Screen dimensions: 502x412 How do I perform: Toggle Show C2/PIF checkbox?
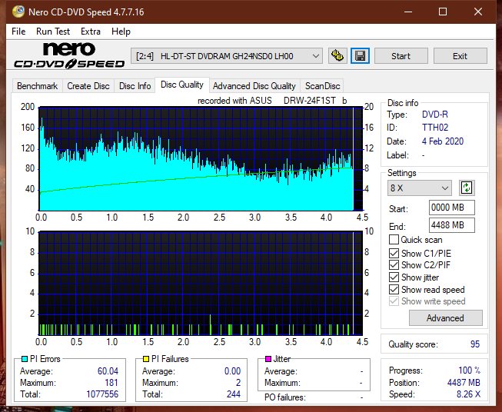394,265
